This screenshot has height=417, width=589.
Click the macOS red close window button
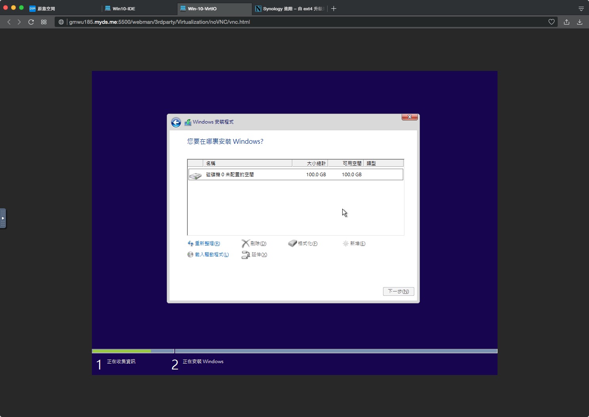coord(6,8)
